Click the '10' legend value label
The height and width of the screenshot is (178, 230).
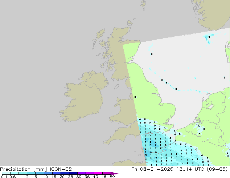[x=45, y=177]
